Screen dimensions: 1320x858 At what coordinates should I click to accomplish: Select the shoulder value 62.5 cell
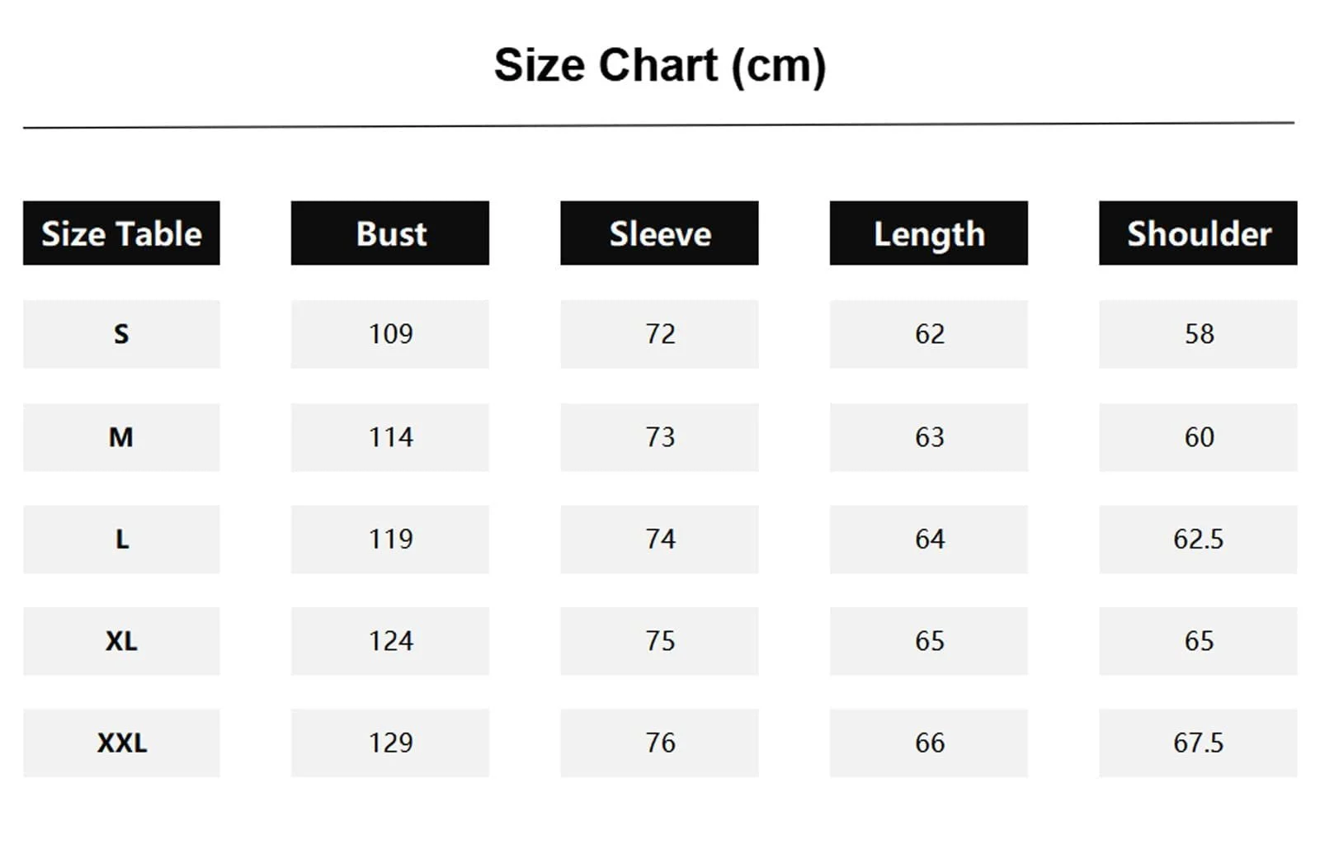(1198, 540)
